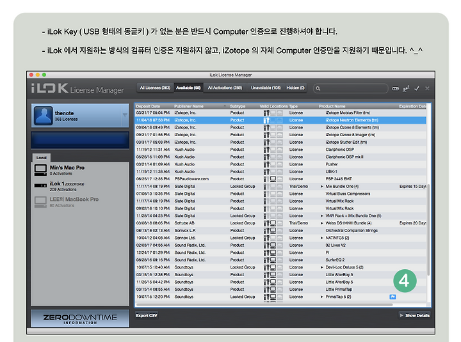
Task: Select the iZotope Neutron Elements (tm) row
Action: tap(281, 120)
